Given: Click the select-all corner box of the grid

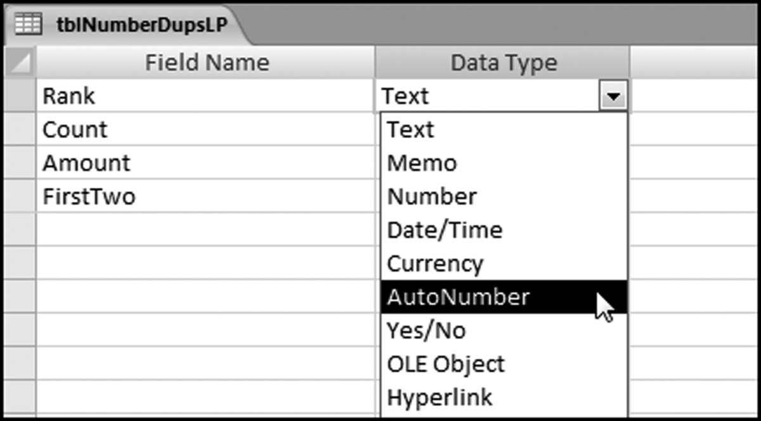Looking at the screenshot, I should 20,63.
